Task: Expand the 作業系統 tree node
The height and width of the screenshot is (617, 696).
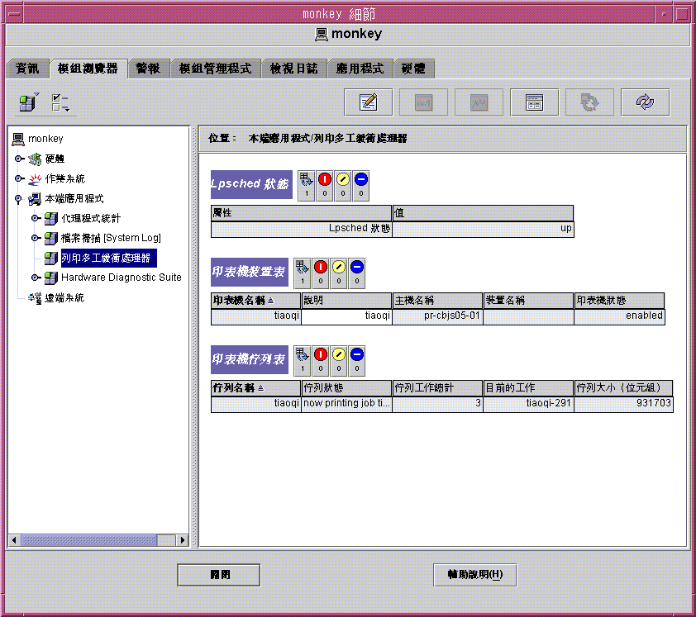Action: pos(20,178)
